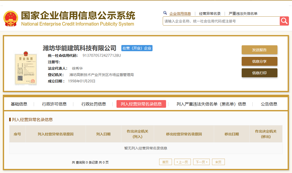Click the 列入经营异常名录信息 section heading
The width and height of the screenshot is (292, 173).
click(32, 120)
